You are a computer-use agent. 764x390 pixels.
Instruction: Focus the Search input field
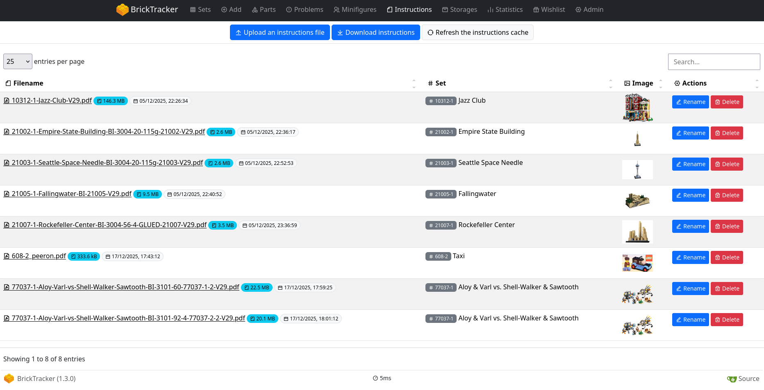714,62
